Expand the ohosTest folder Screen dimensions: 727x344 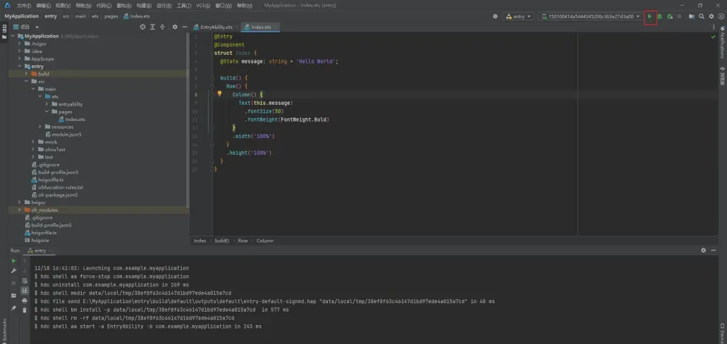(33, 149)
